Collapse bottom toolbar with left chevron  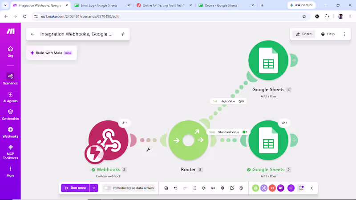click(x=312, y=188)
